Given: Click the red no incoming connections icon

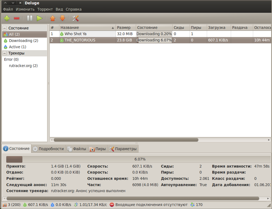Looking at the screenshot, I should click(112, 205).
